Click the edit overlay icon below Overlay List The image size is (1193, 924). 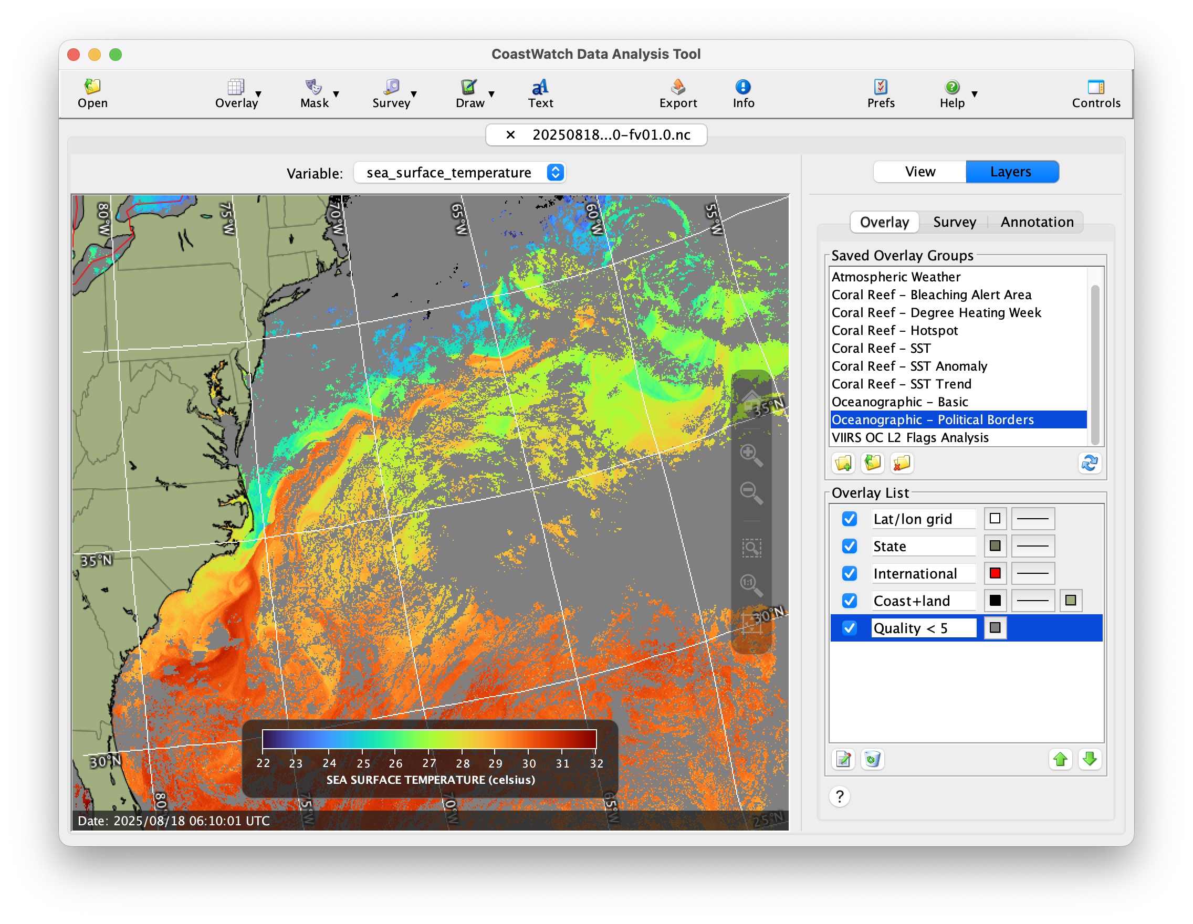coord(843,759)
